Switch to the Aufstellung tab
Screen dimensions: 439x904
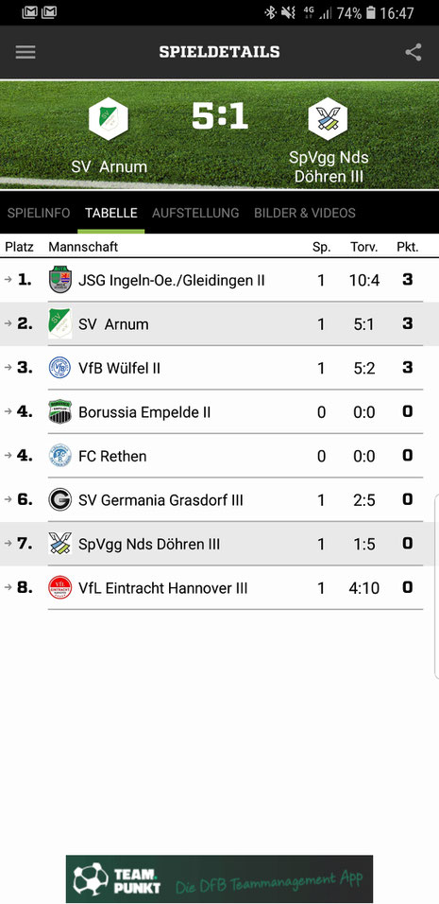pyautogui.click(x=195, y=213)
